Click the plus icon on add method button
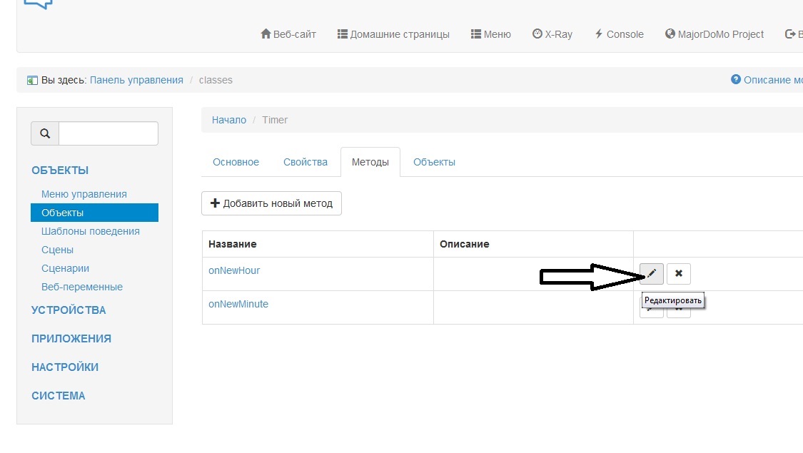Viewport: 803px width, 453px height. 215,203
